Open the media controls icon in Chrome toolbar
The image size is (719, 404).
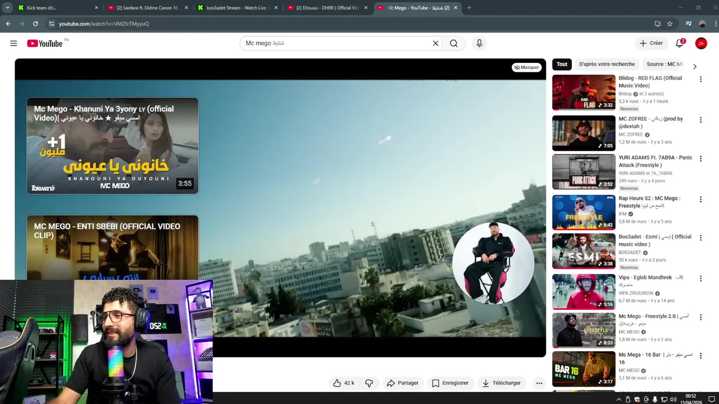pyautogui.click(x=689, y=24)
